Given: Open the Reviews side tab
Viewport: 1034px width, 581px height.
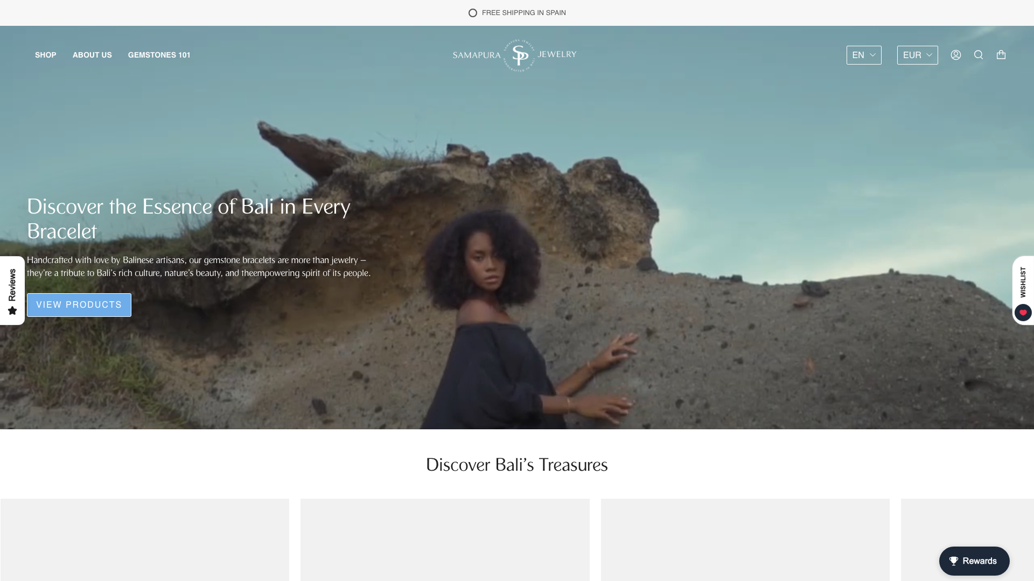Looking at the screenshot, I should (12, 290).
